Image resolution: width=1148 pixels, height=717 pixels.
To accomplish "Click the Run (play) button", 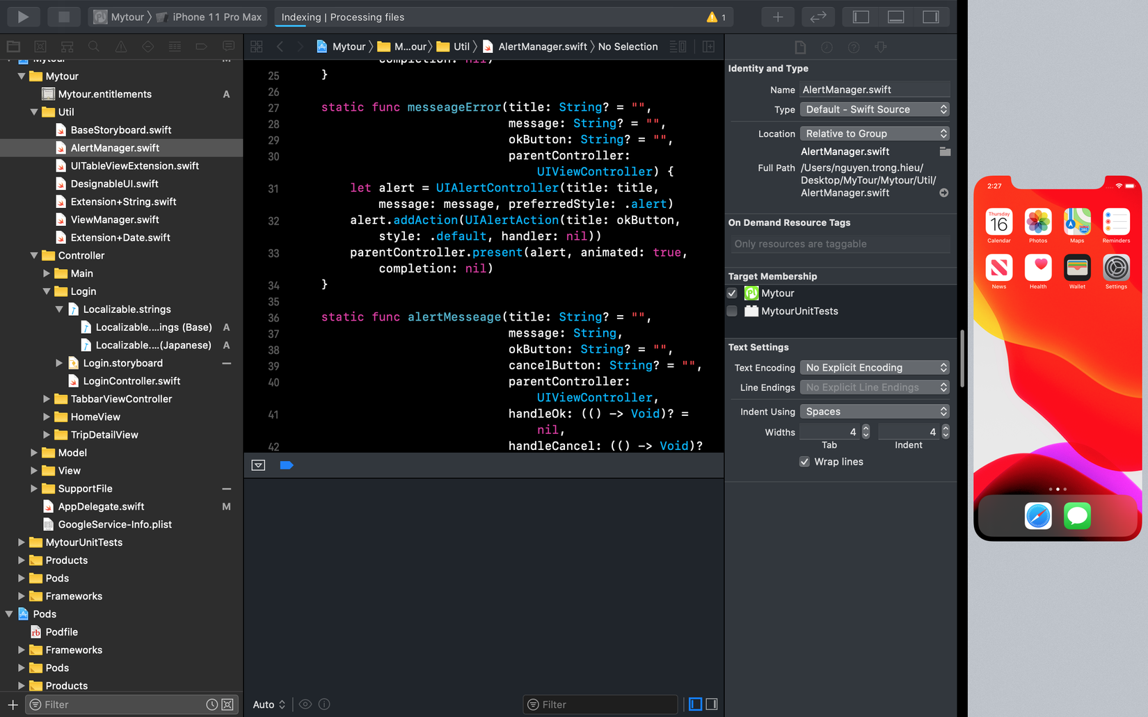I will coord(23,17).
